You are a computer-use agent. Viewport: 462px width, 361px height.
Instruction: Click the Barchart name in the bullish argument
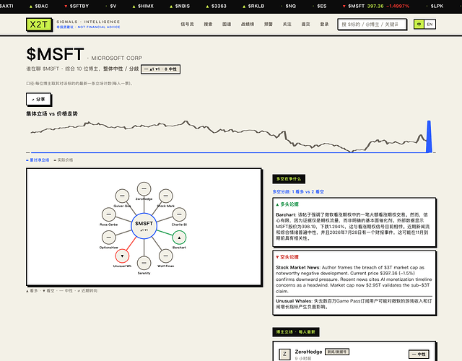(x=286, y=214)
